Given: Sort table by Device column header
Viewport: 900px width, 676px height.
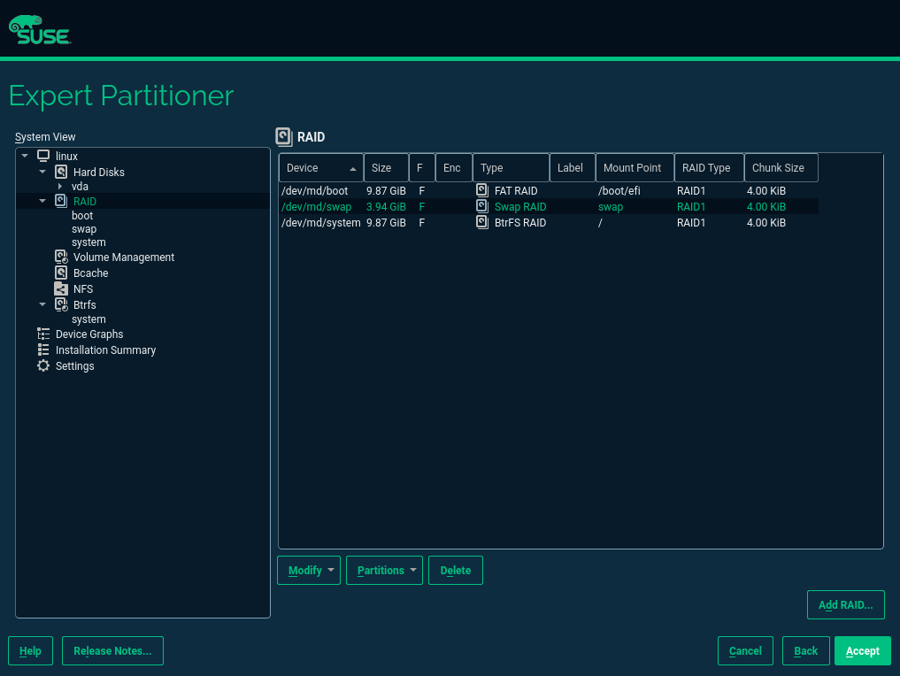Looking at the screenshot, I should coord(320,168).
